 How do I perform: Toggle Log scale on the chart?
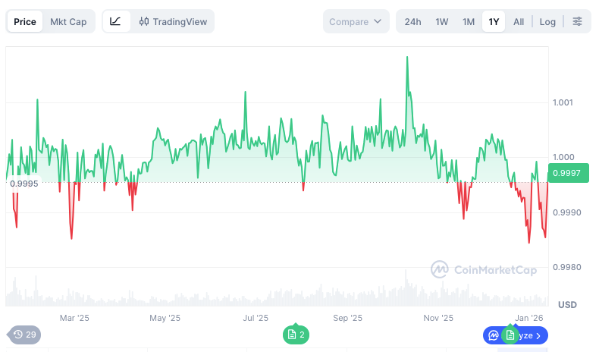click(x=547, y=21)
